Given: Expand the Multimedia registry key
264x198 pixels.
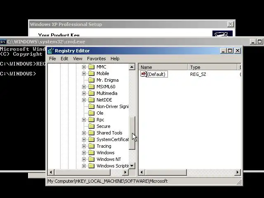Looking at the screenshot, I should tap(84, 93).
